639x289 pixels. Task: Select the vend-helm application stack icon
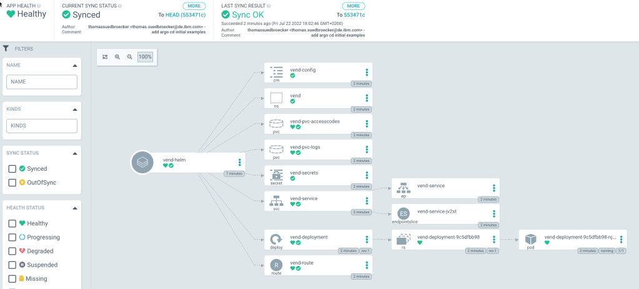click(x=142, y=162)
